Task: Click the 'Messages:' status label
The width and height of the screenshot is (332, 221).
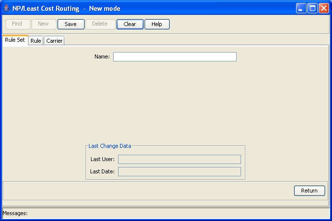Action: 15,213
